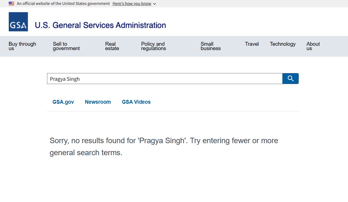Expand the Real estate menu
The image size is (348, 202).
point(112,46)
